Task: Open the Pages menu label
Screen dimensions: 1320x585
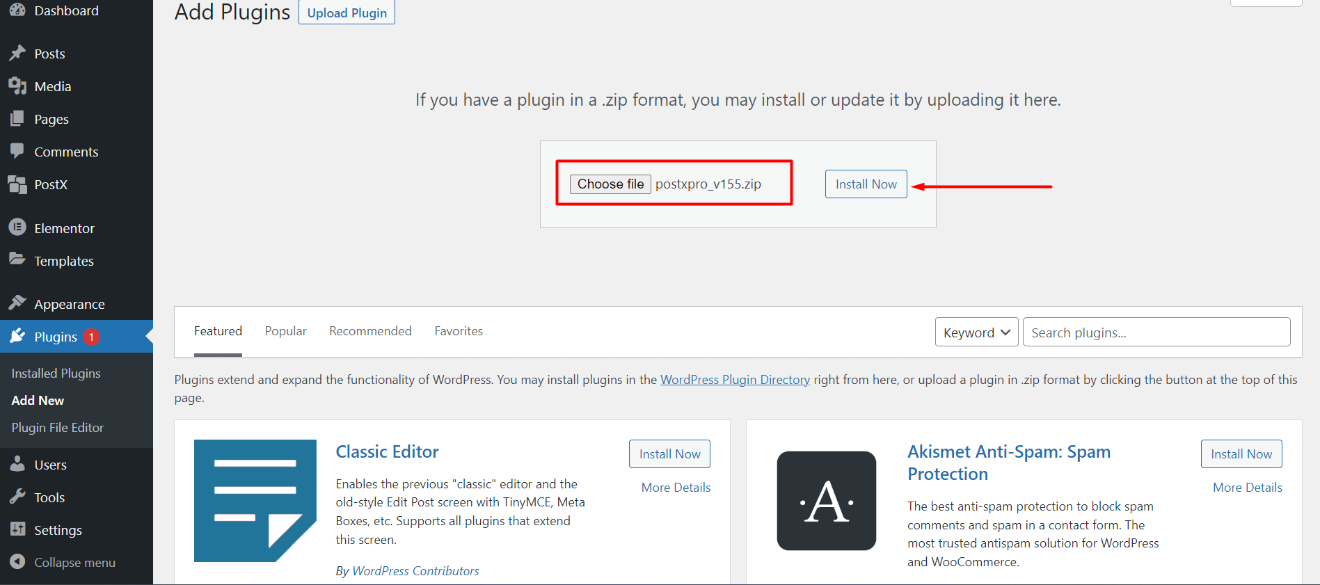Action: (51, 119)
